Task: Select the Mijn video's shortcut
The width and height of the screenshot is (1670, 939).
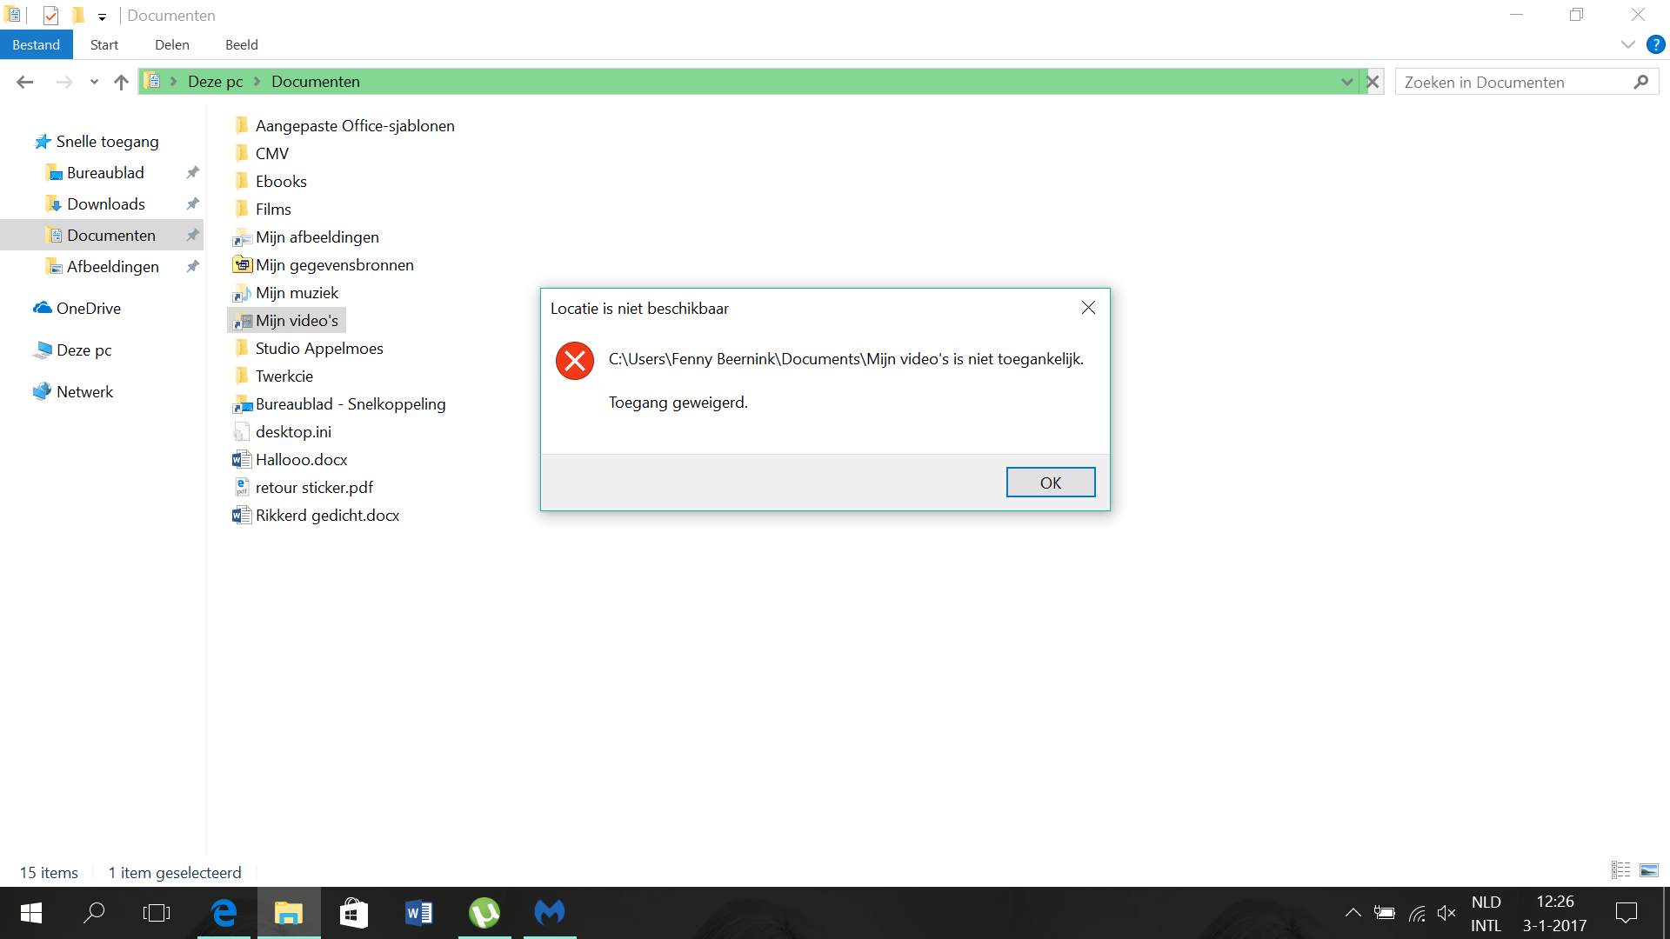Action: pyautogui.click(x=286, y=321)
